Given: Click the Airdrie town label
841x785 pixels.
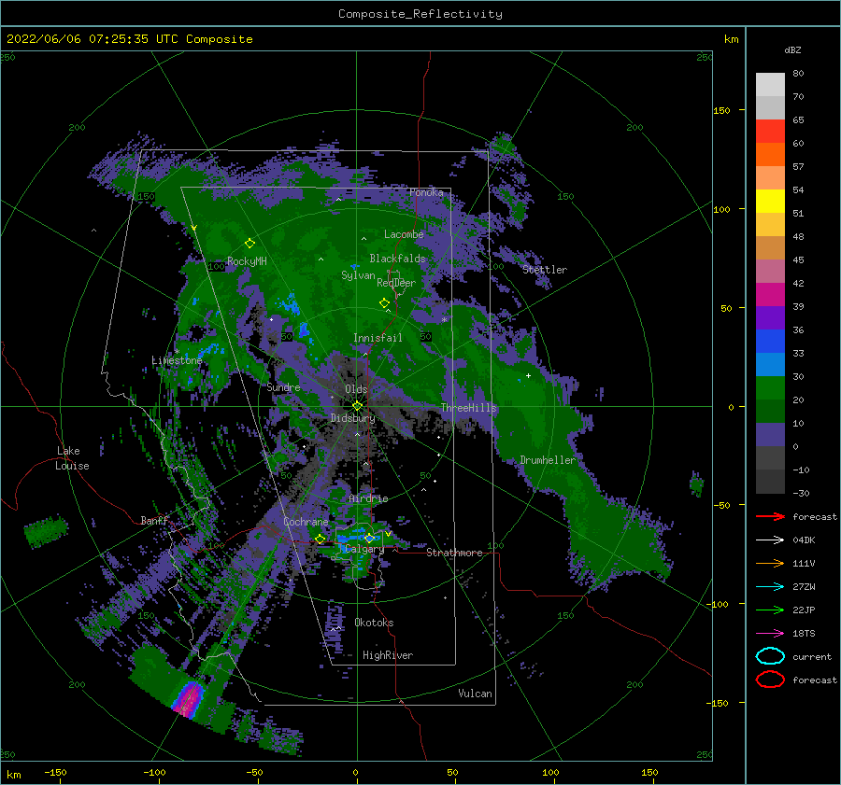Looking at the screenshot, I should coord(368,498).
